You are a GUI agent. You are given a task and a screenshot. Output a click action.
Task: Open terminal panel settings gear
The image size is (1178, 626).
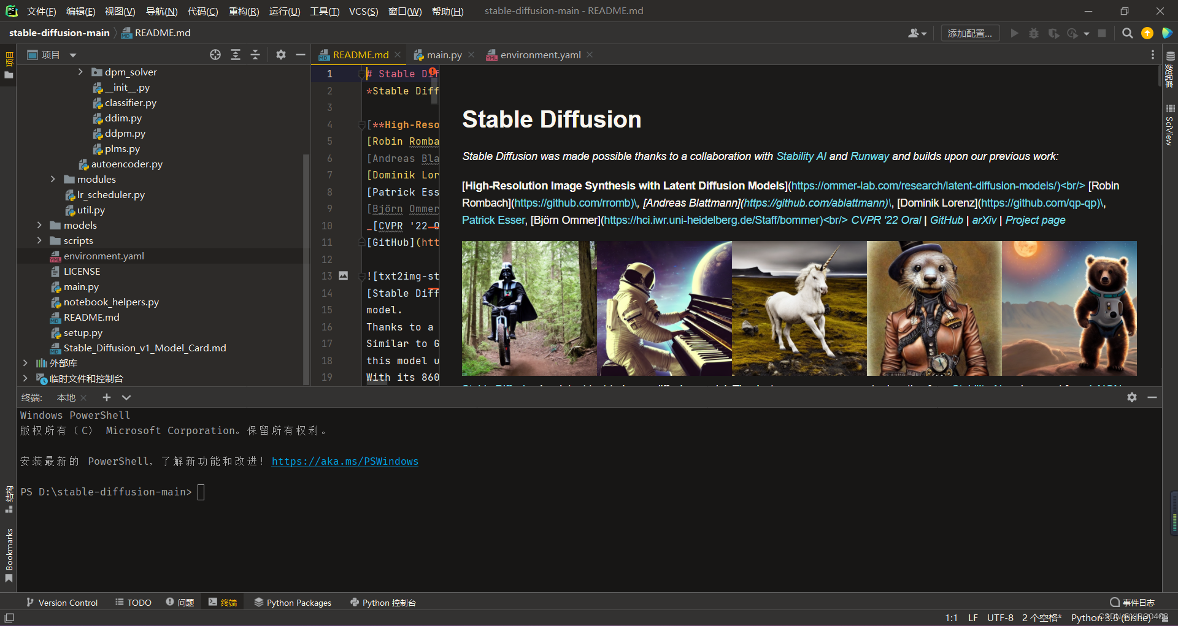(x=1132, y=397)
